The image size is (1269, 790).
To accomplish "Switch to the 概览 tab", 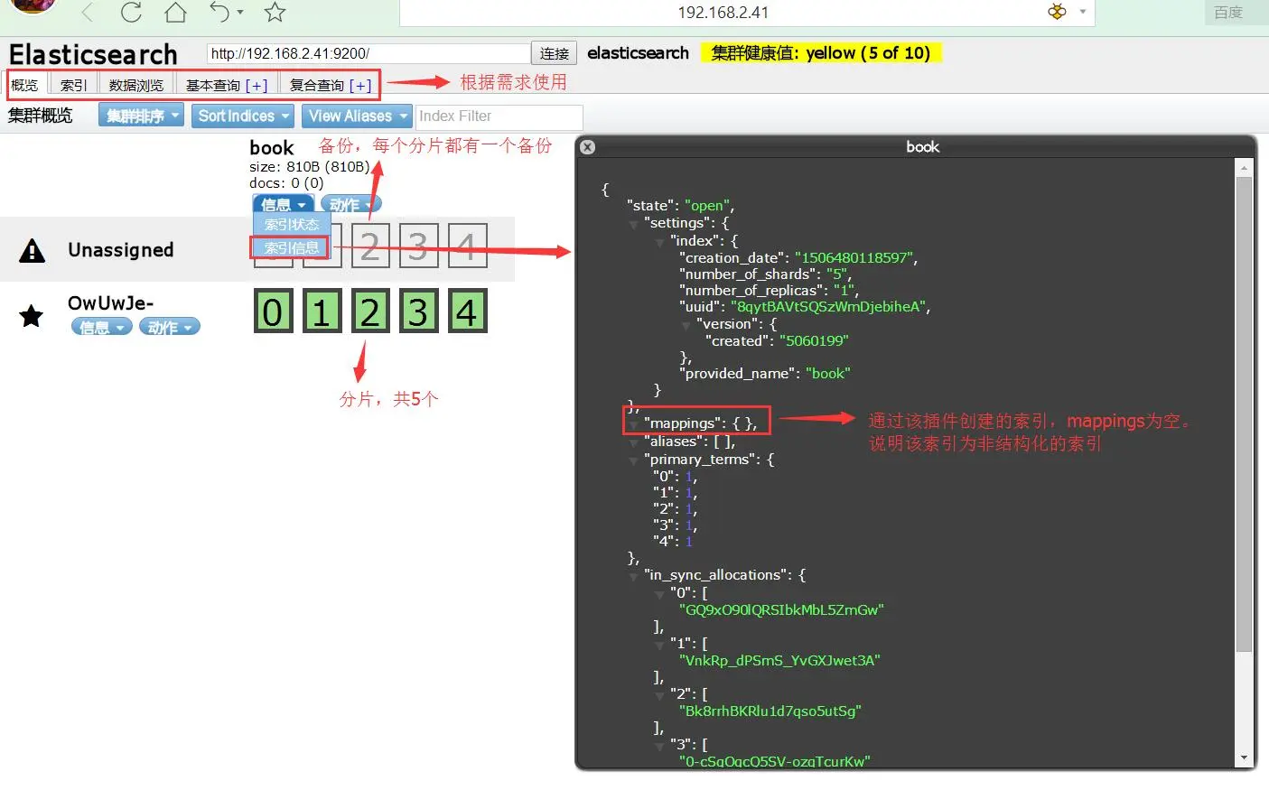I will tap(24, 85).
